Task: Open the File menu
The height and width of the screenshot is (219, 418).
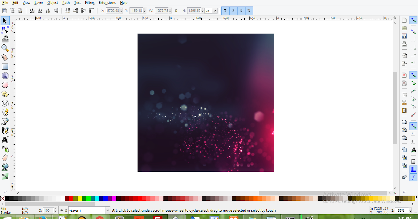Action: [5, 3]
